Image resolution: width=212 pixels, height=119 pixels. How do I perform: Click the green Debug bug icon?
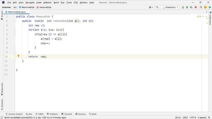point(187,7)
